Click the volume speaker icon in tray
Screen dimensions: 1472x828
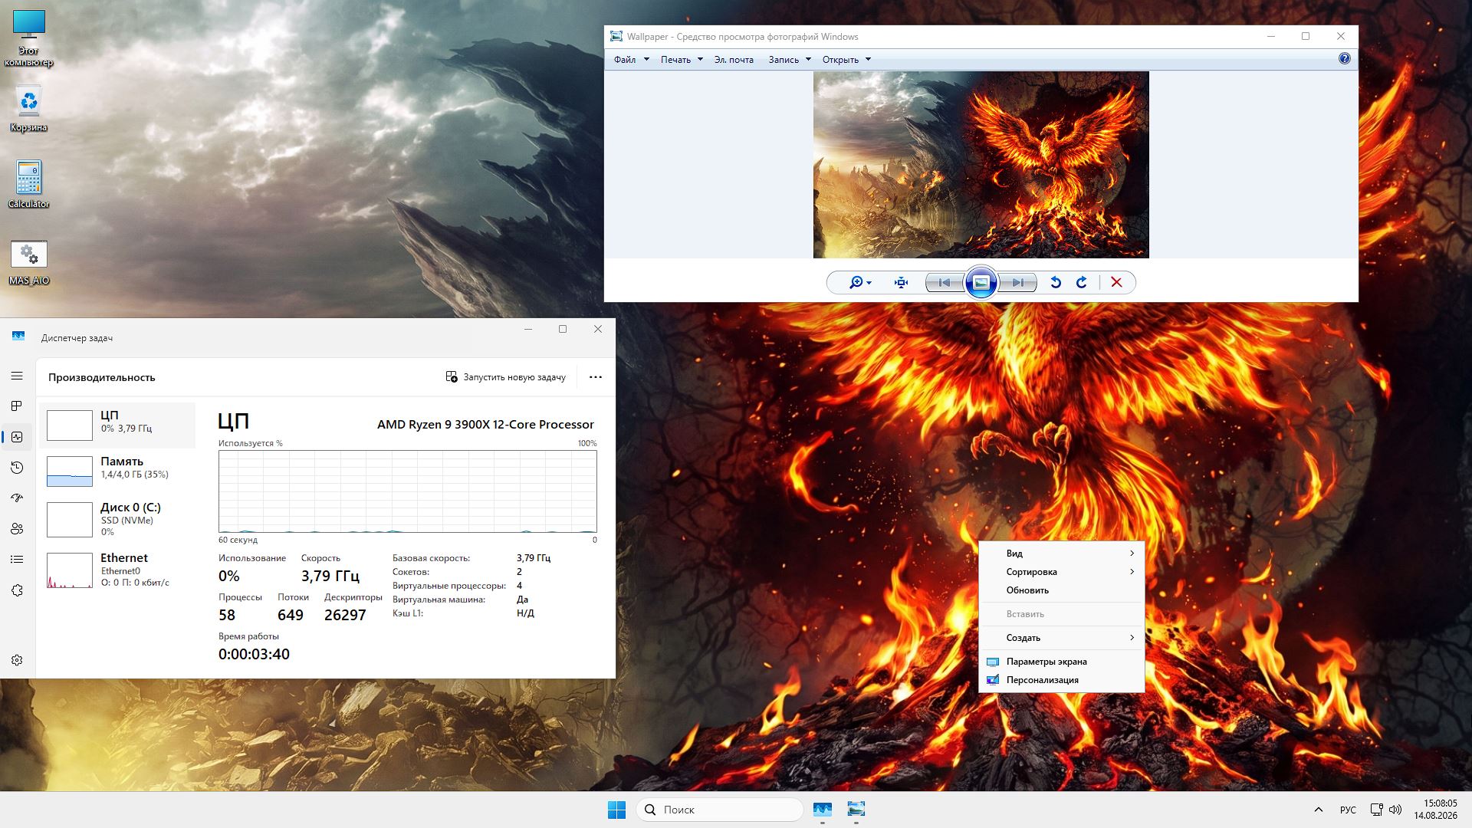(1395, 810)
